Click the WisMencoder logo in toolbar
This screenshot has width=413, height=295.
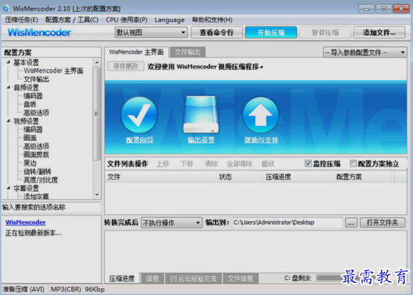coord(39,32)
